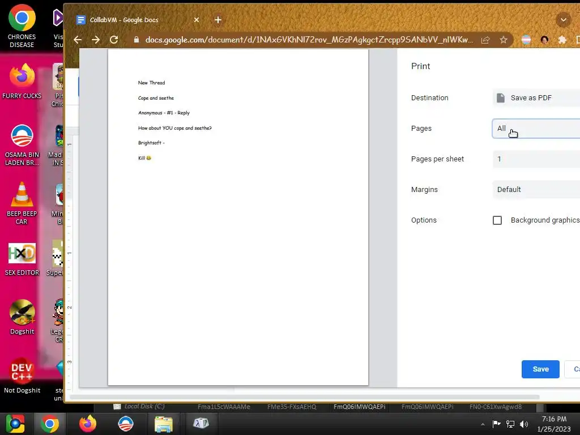Open File Explorer from taskbar
580x435 pixels.
pyautogui.click(x=163, y=424)
